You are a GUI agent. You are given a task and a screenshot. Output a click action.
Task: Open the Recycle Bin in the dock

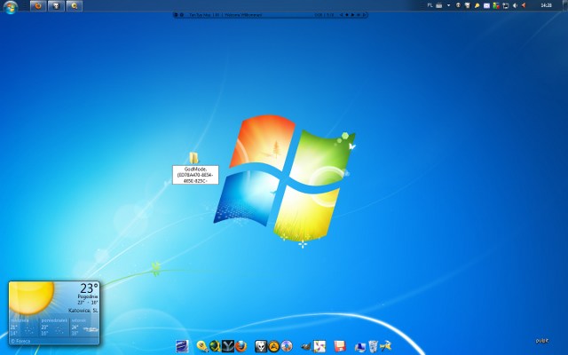373,346
